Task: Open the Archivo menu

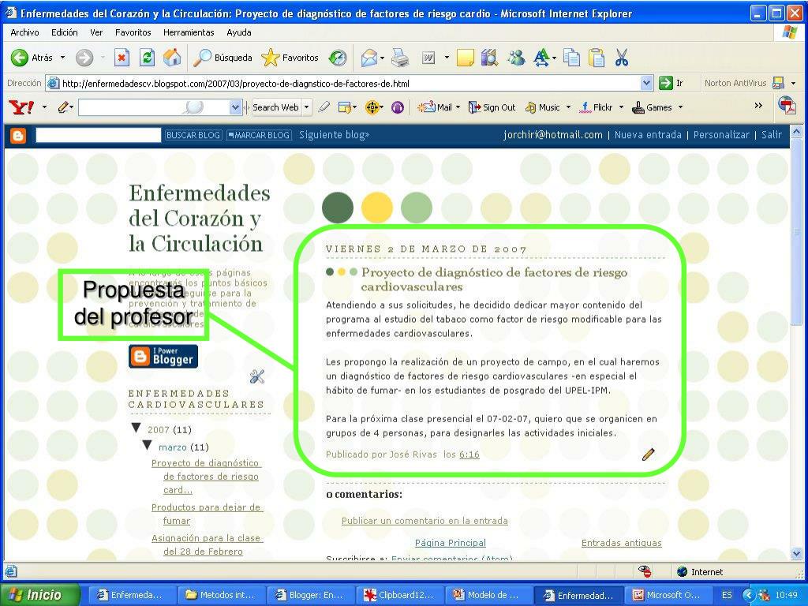Action: (24, 32)
